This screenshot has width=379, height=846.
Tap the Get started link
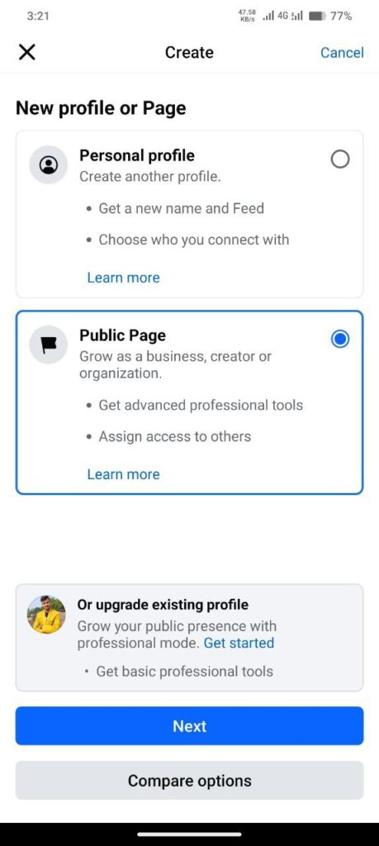coord(239,643)
